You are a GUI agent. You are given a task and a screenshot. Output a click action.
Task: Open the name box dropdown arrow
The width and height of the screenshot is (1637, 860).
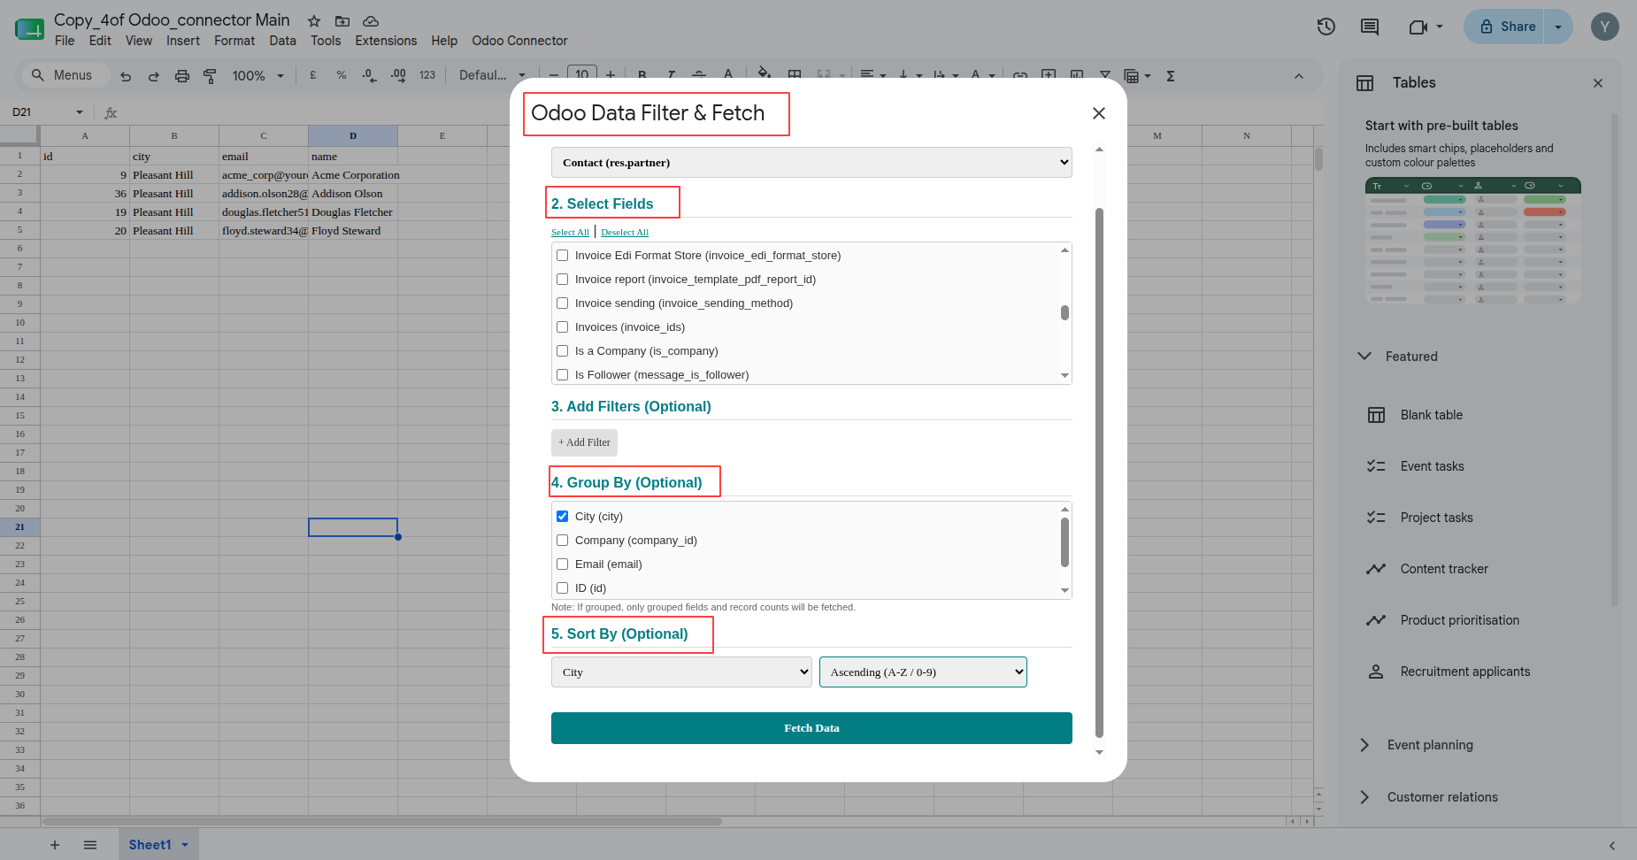tap(80, 112)
